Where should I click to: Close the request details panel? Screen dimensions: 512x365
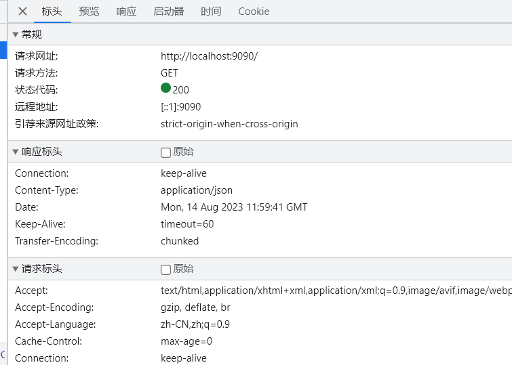click(22, 12)
